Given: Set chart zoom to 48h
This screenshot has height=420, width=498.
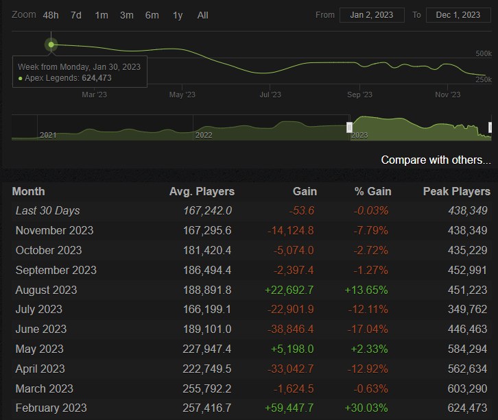Looking at the screenshot, I should [51, 15].
